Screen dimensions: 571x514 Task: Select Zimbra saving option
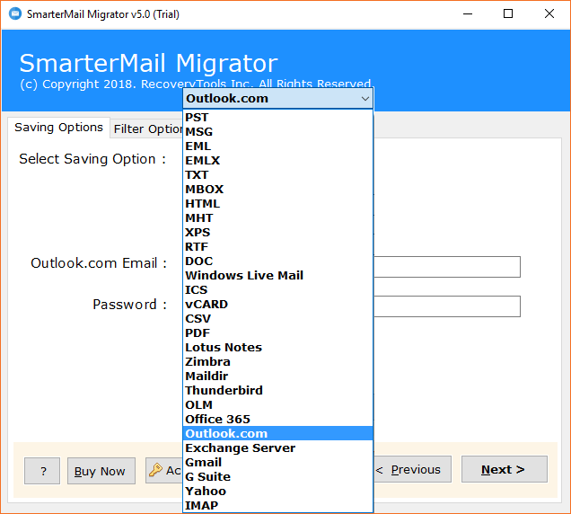pyautogui.click(x=277, y=361)
